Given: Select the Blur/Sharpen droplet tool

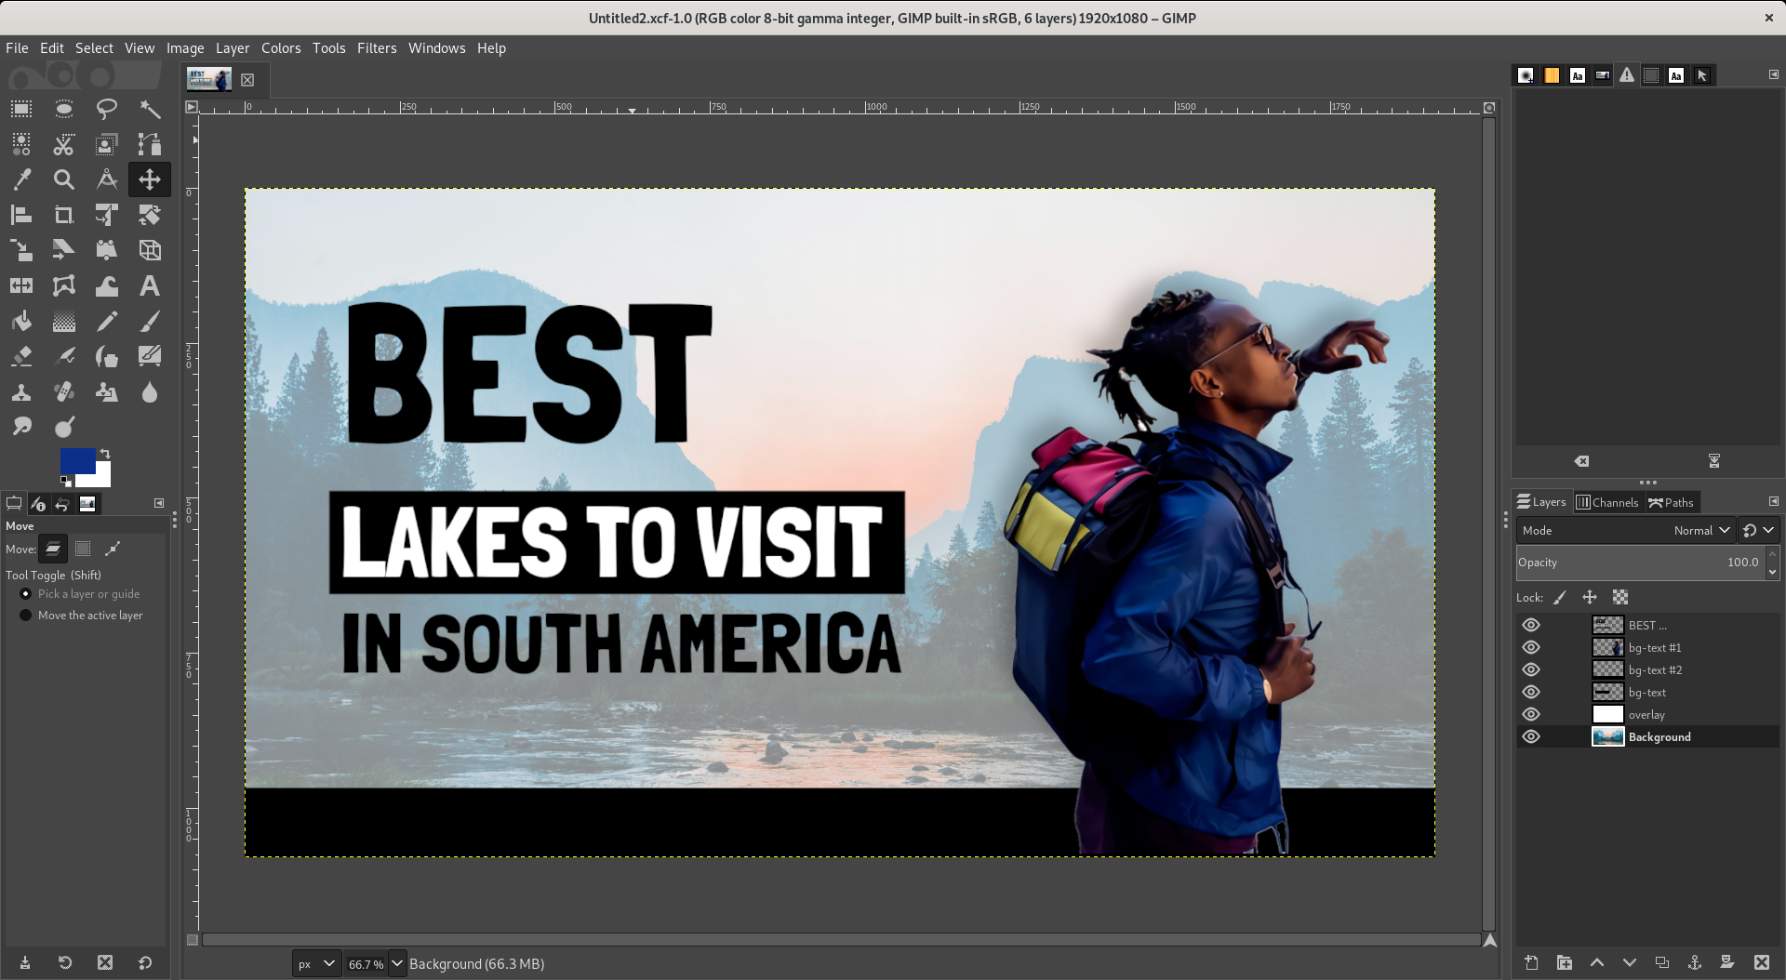Looking at the screenshot, I should 150,392.
